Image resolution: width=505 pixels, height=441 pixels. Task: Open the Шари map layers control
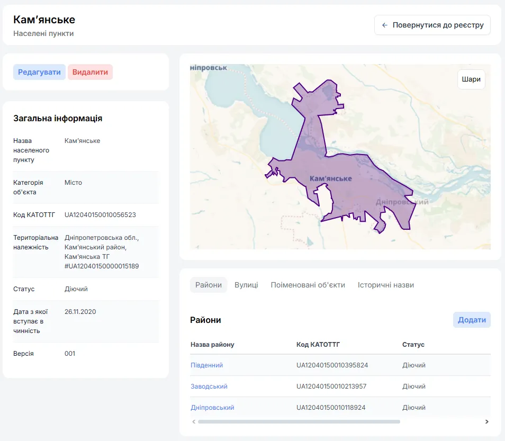coord(471,79)
